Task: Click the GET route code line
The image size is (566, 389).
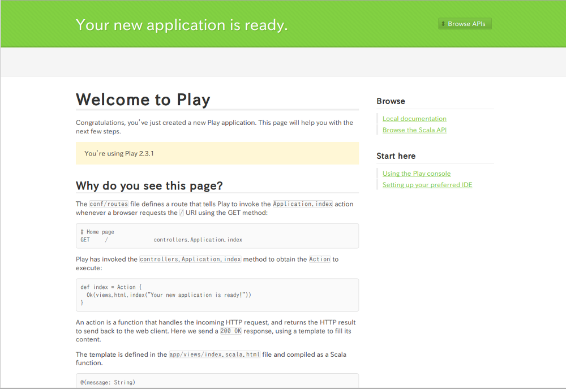Action: [161, 240]
